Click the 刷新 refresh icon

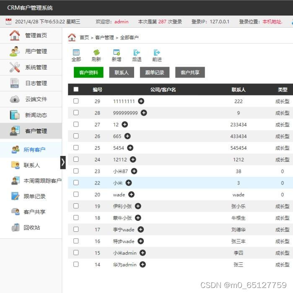point(96,52)
